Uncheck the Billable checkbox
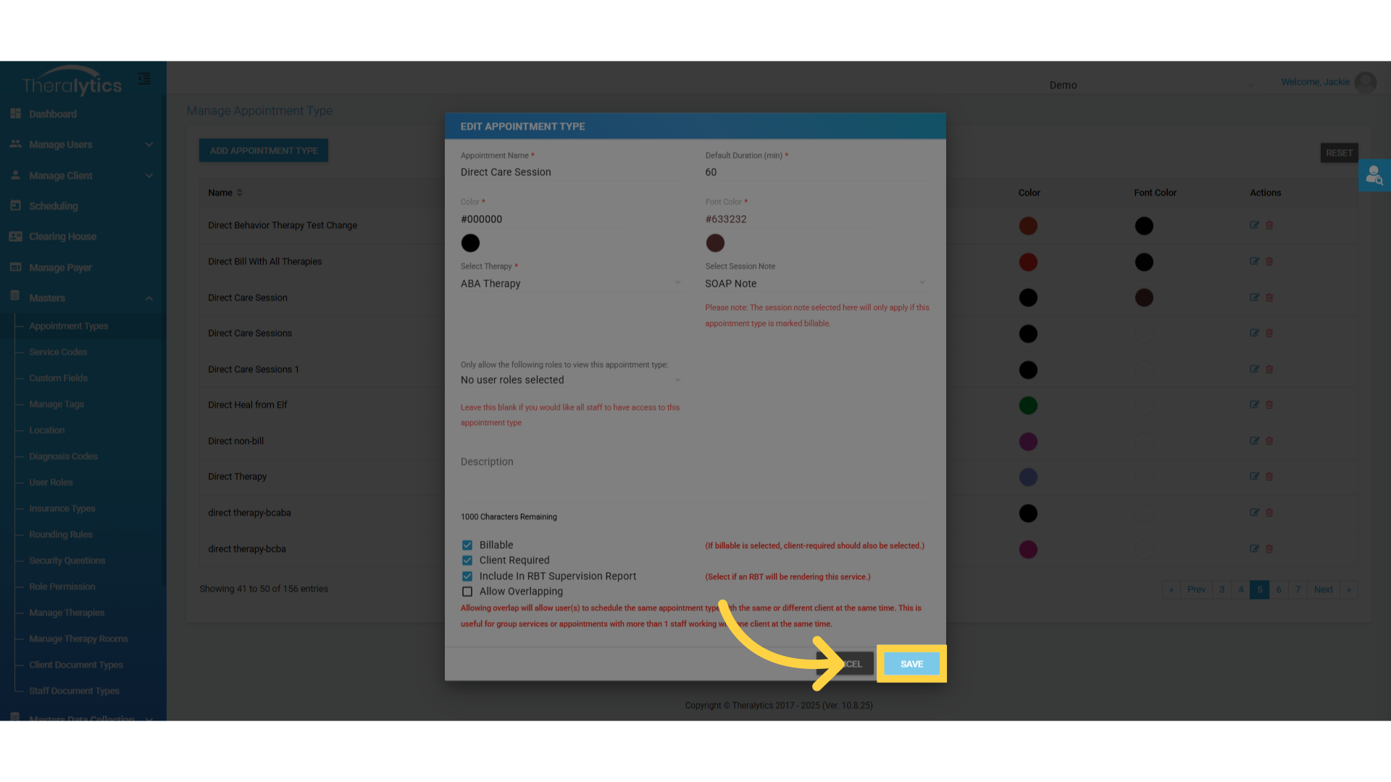Image resolution: width=1391 pixels, height=782 pixels. point(467,545)
